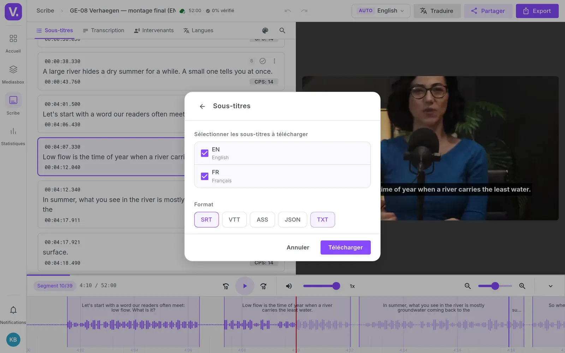Rewind playback ten seconds
Image resolution: width=565 pixels, height=353 pixels.
pyautogui.click(x=226, y=286)
